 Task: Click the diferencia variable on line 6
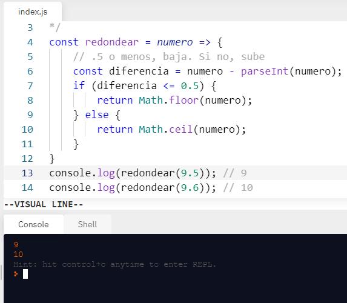tap(139, 72)
